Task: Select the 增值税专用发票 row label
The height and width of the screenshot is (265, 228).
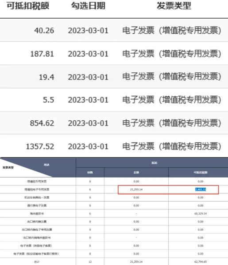Action: pyautogui.click(x=37, y=182)
